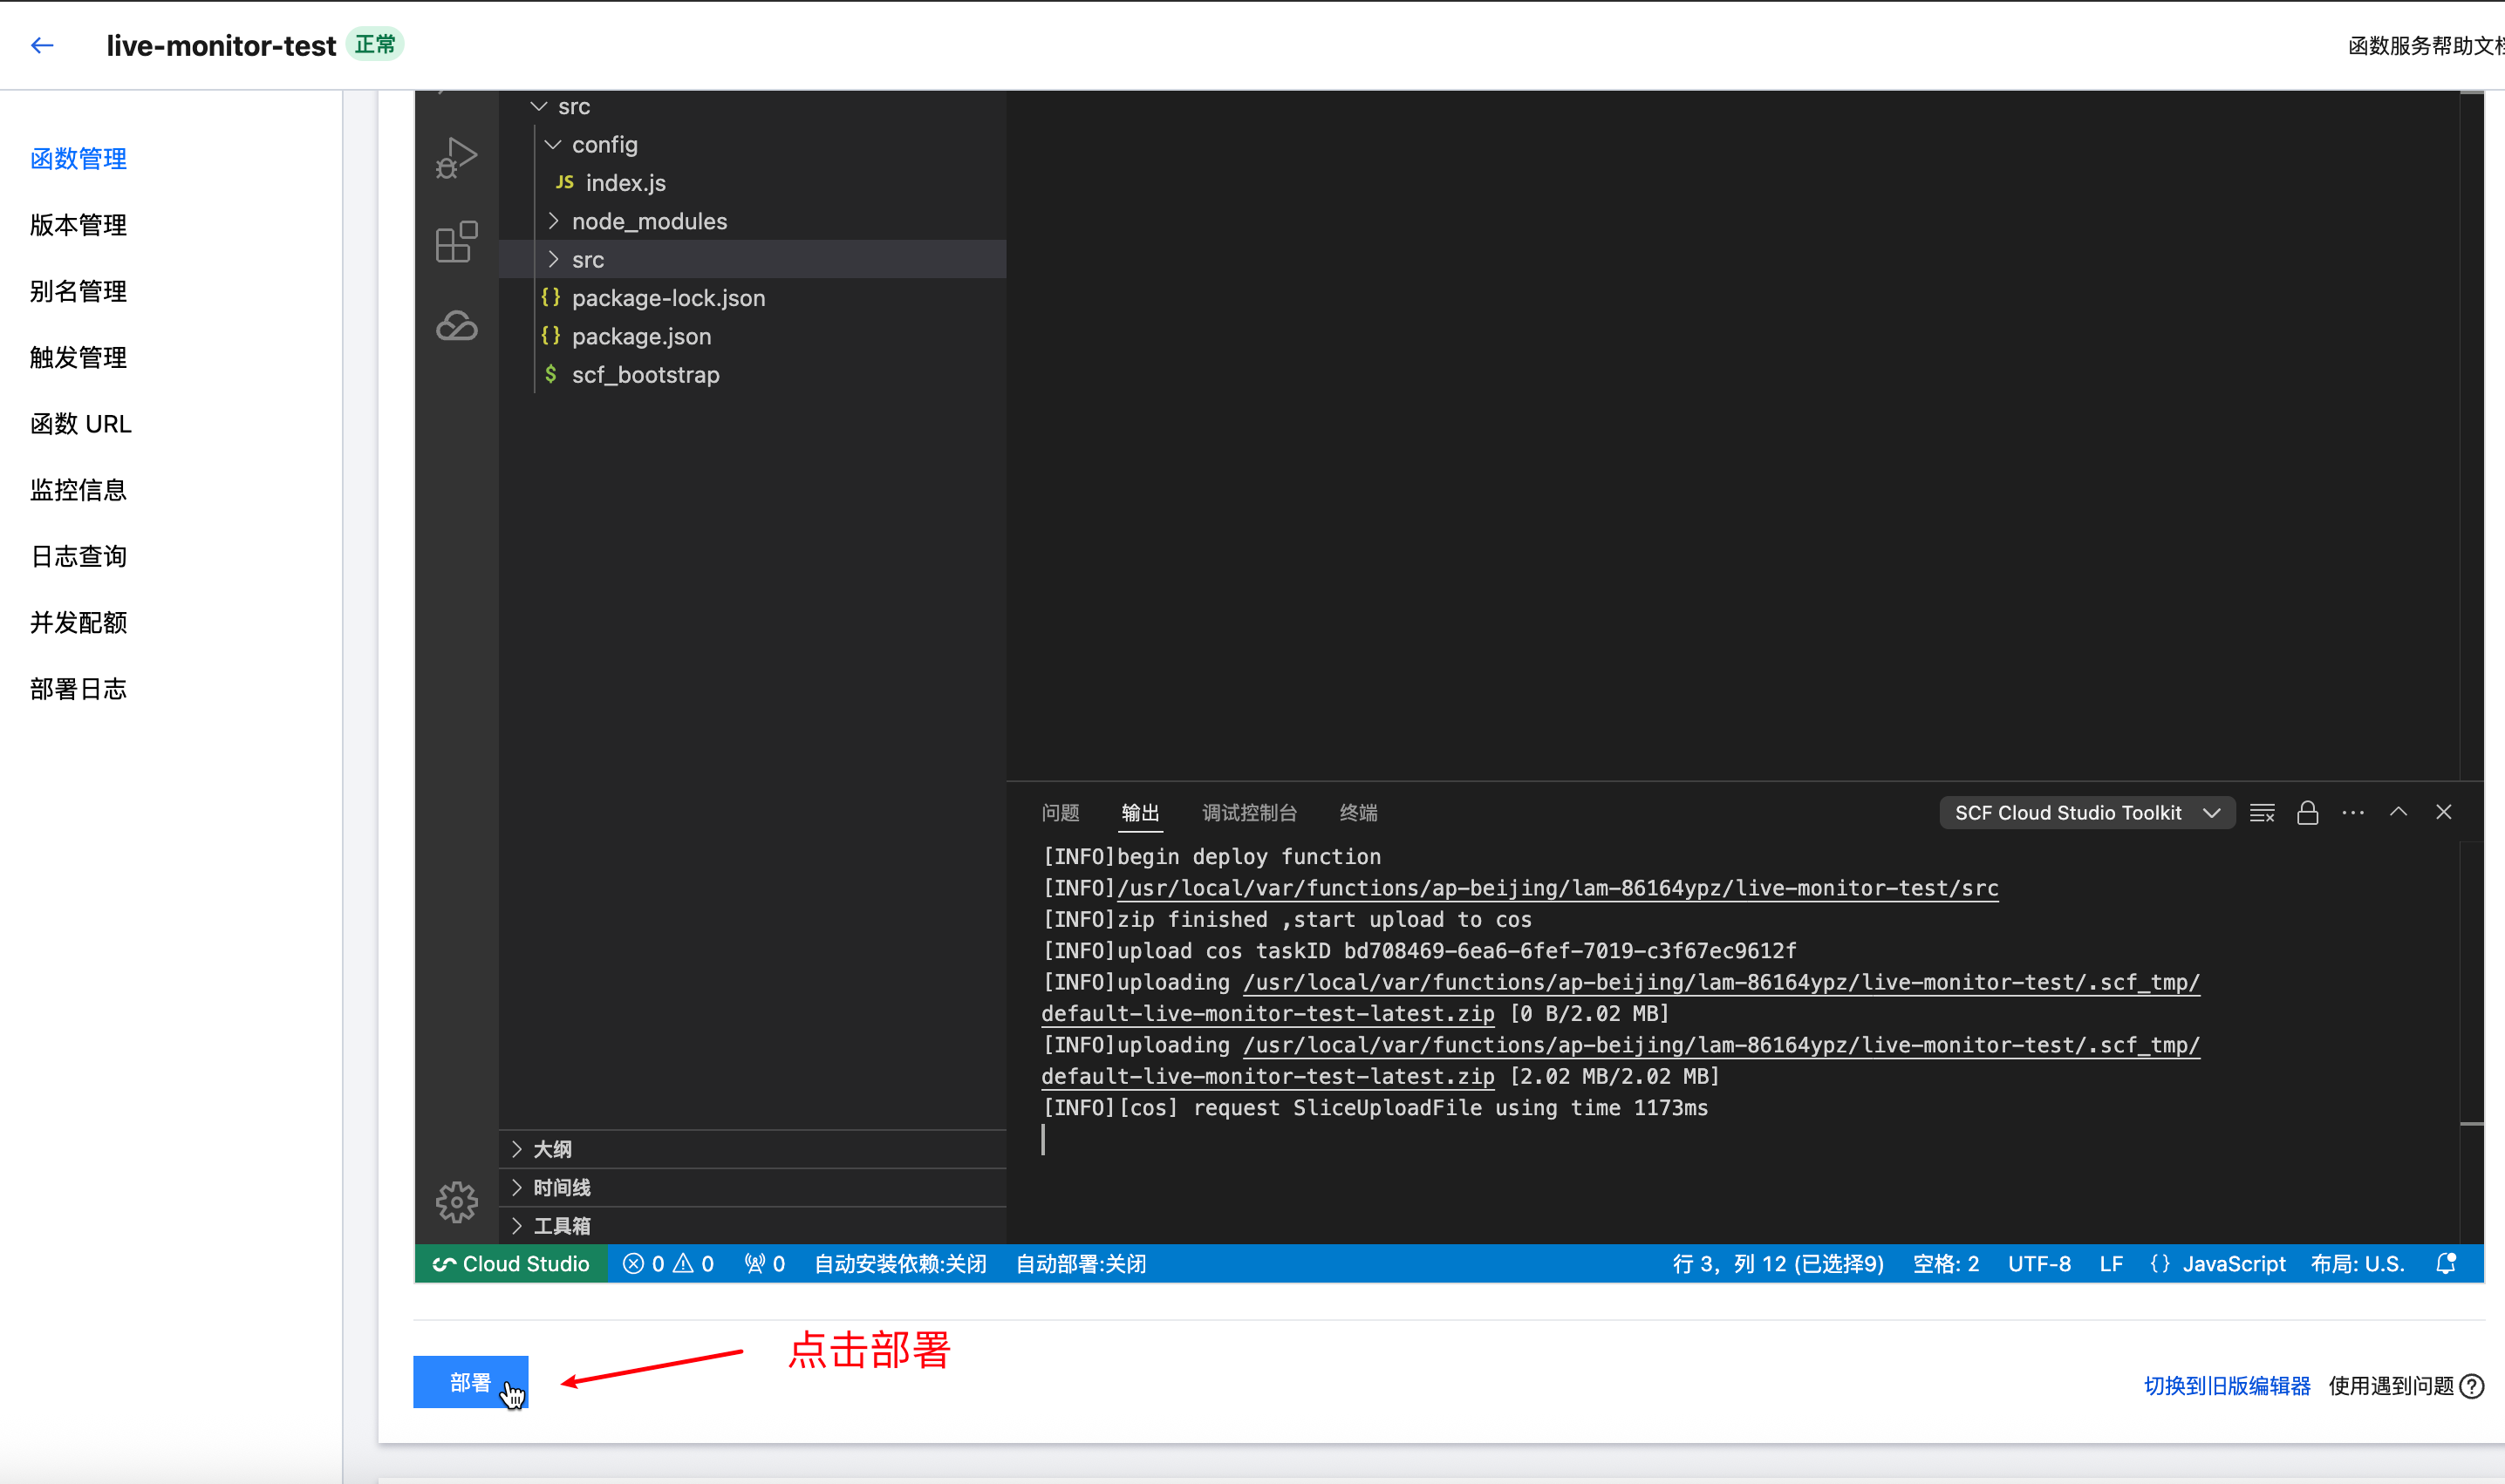Image resolution: width=2505 pixels, height=1484 pixels.
Task: Open the Run and Debug view icon
Action: (456, 159)
